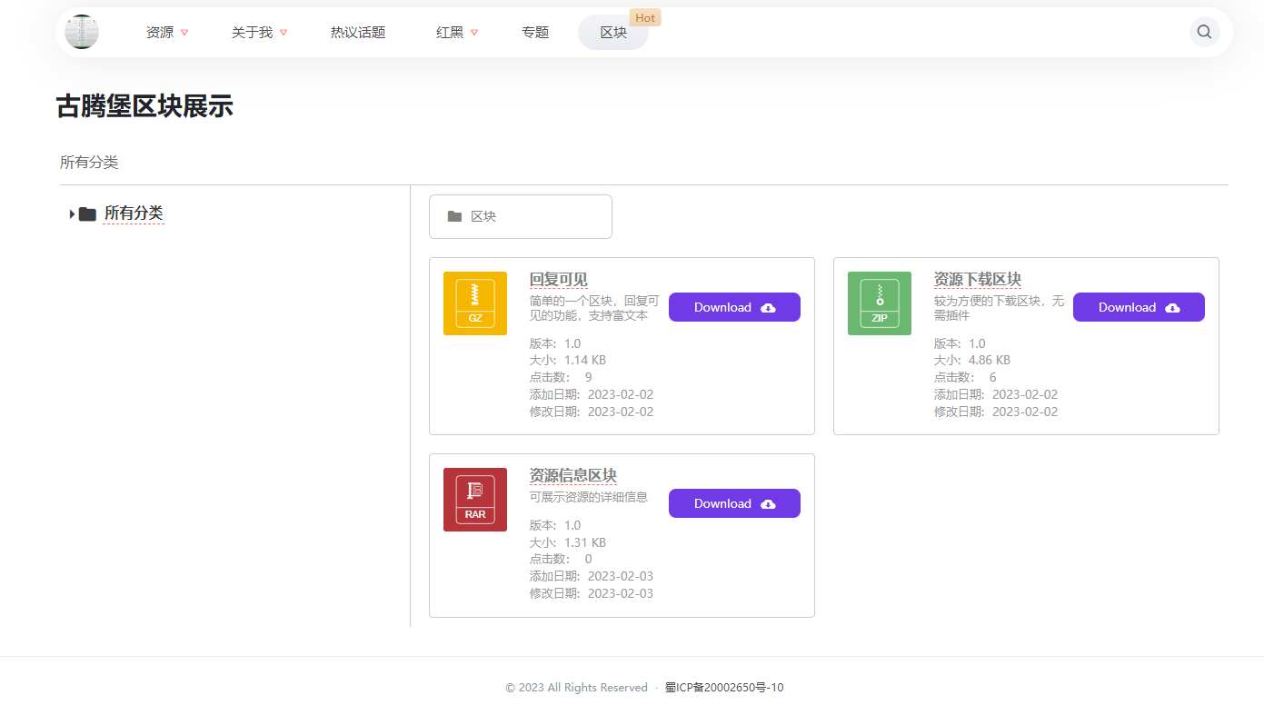
Task: Click the green ZIP file icon
Action: coord(880,303)
